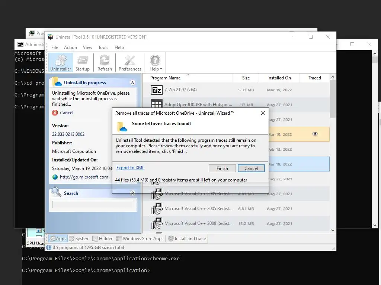
Task: Switch to the System tab
Action: tap(80, 239)
